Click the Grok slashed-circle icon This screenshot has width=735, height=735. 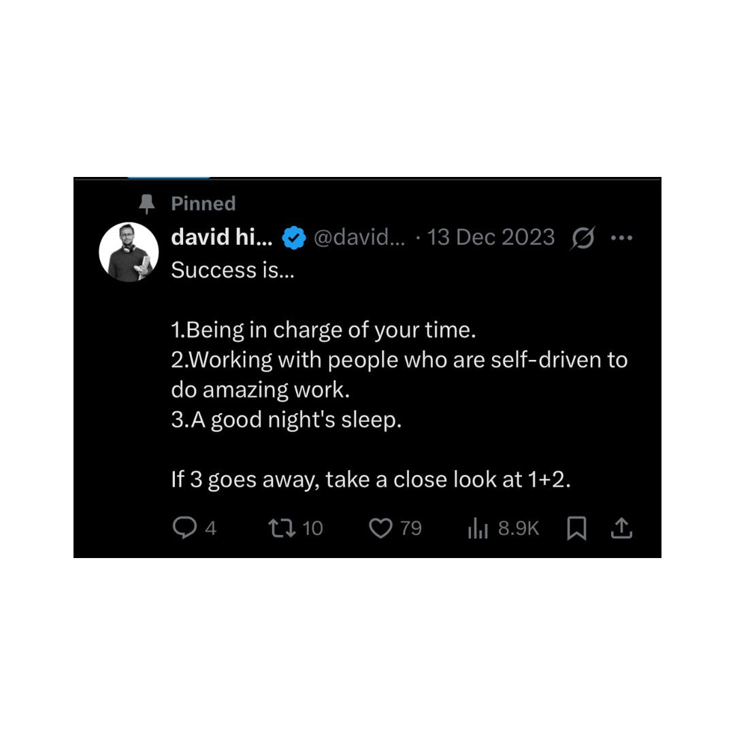point(583,238)
